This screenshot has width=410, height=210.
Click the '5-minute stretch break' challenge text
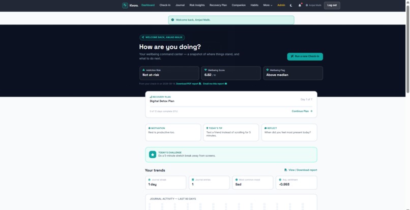tap(187, 156)
